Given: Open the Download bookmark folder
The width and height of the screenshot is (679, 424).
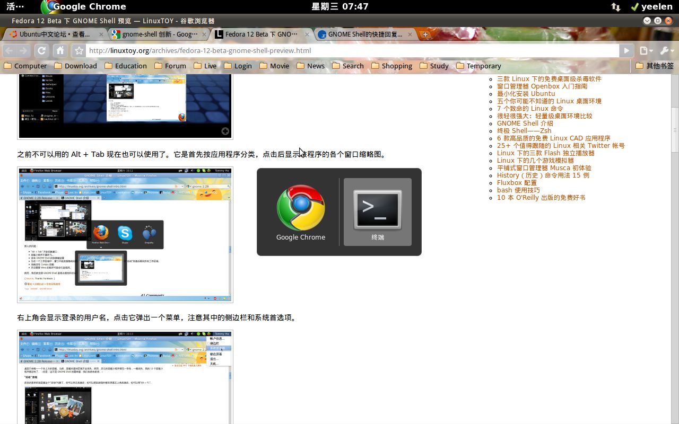Looking at the screenshot, I should tap(75, 66).
